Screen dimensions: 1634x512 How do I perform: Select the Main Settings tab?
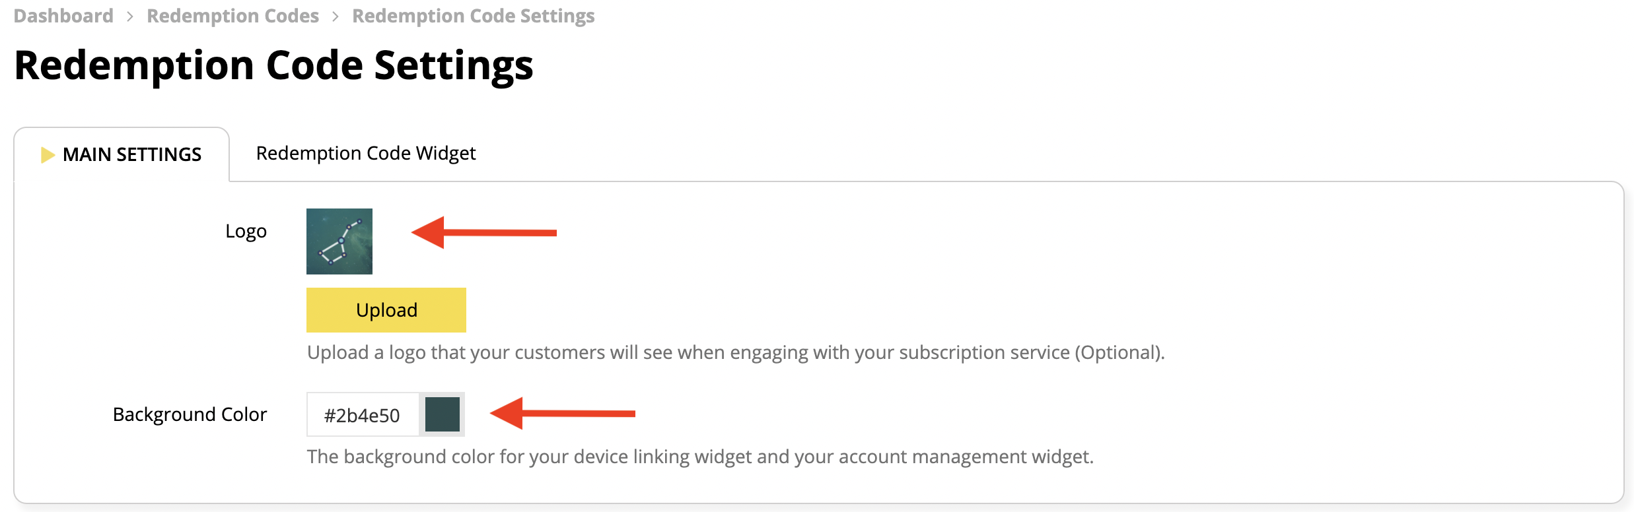tap(131, 154)
